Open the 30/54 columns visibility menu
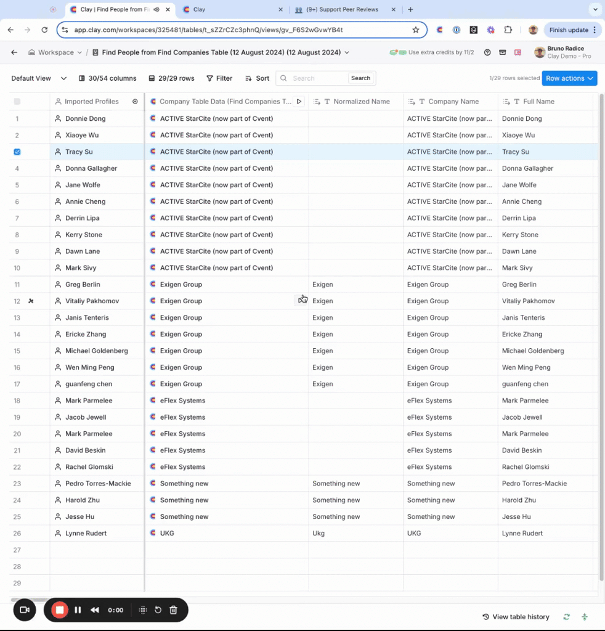605x631 pixels. pyautogui.click(x=108, y=78)
